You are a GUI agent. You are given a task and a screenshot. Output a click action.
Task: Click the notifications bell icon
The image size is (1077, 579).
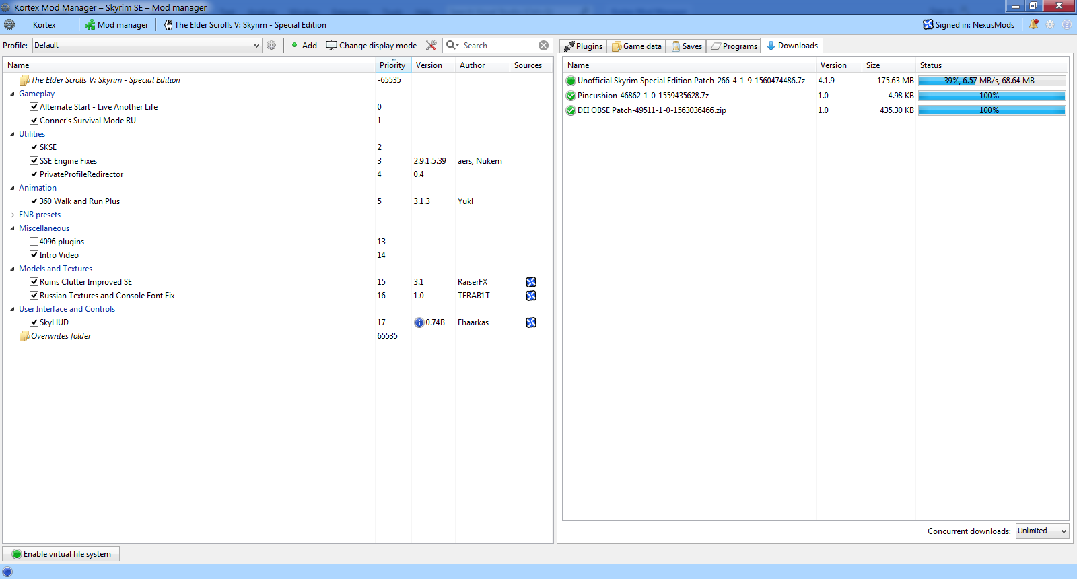1033,24
